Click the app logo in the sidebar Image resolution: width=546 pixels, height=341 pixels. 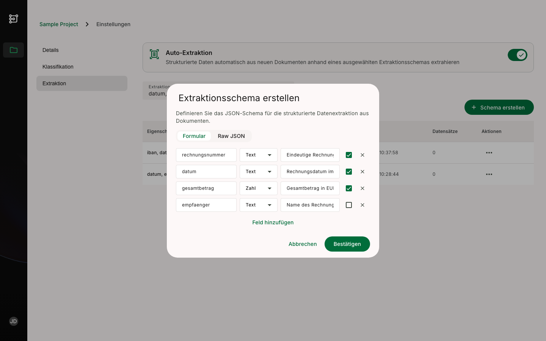coord(14,19)
